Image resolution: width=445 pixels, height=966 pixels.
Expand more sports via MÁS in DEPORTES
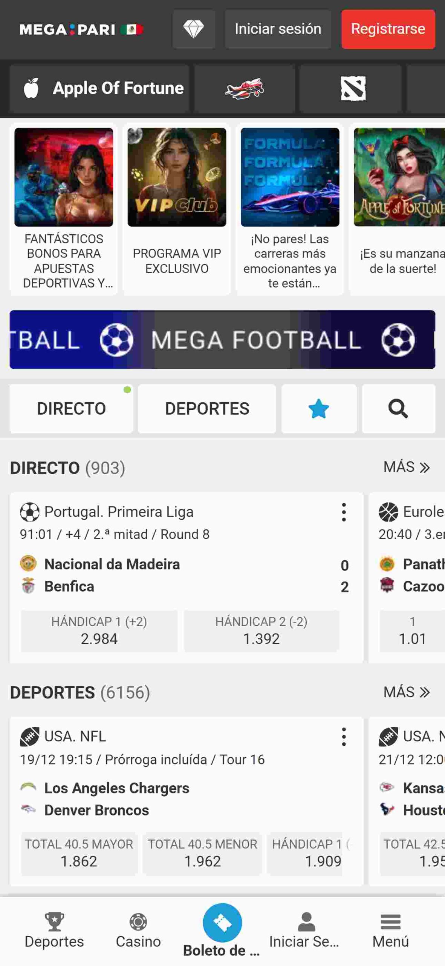tap(406, 692)
